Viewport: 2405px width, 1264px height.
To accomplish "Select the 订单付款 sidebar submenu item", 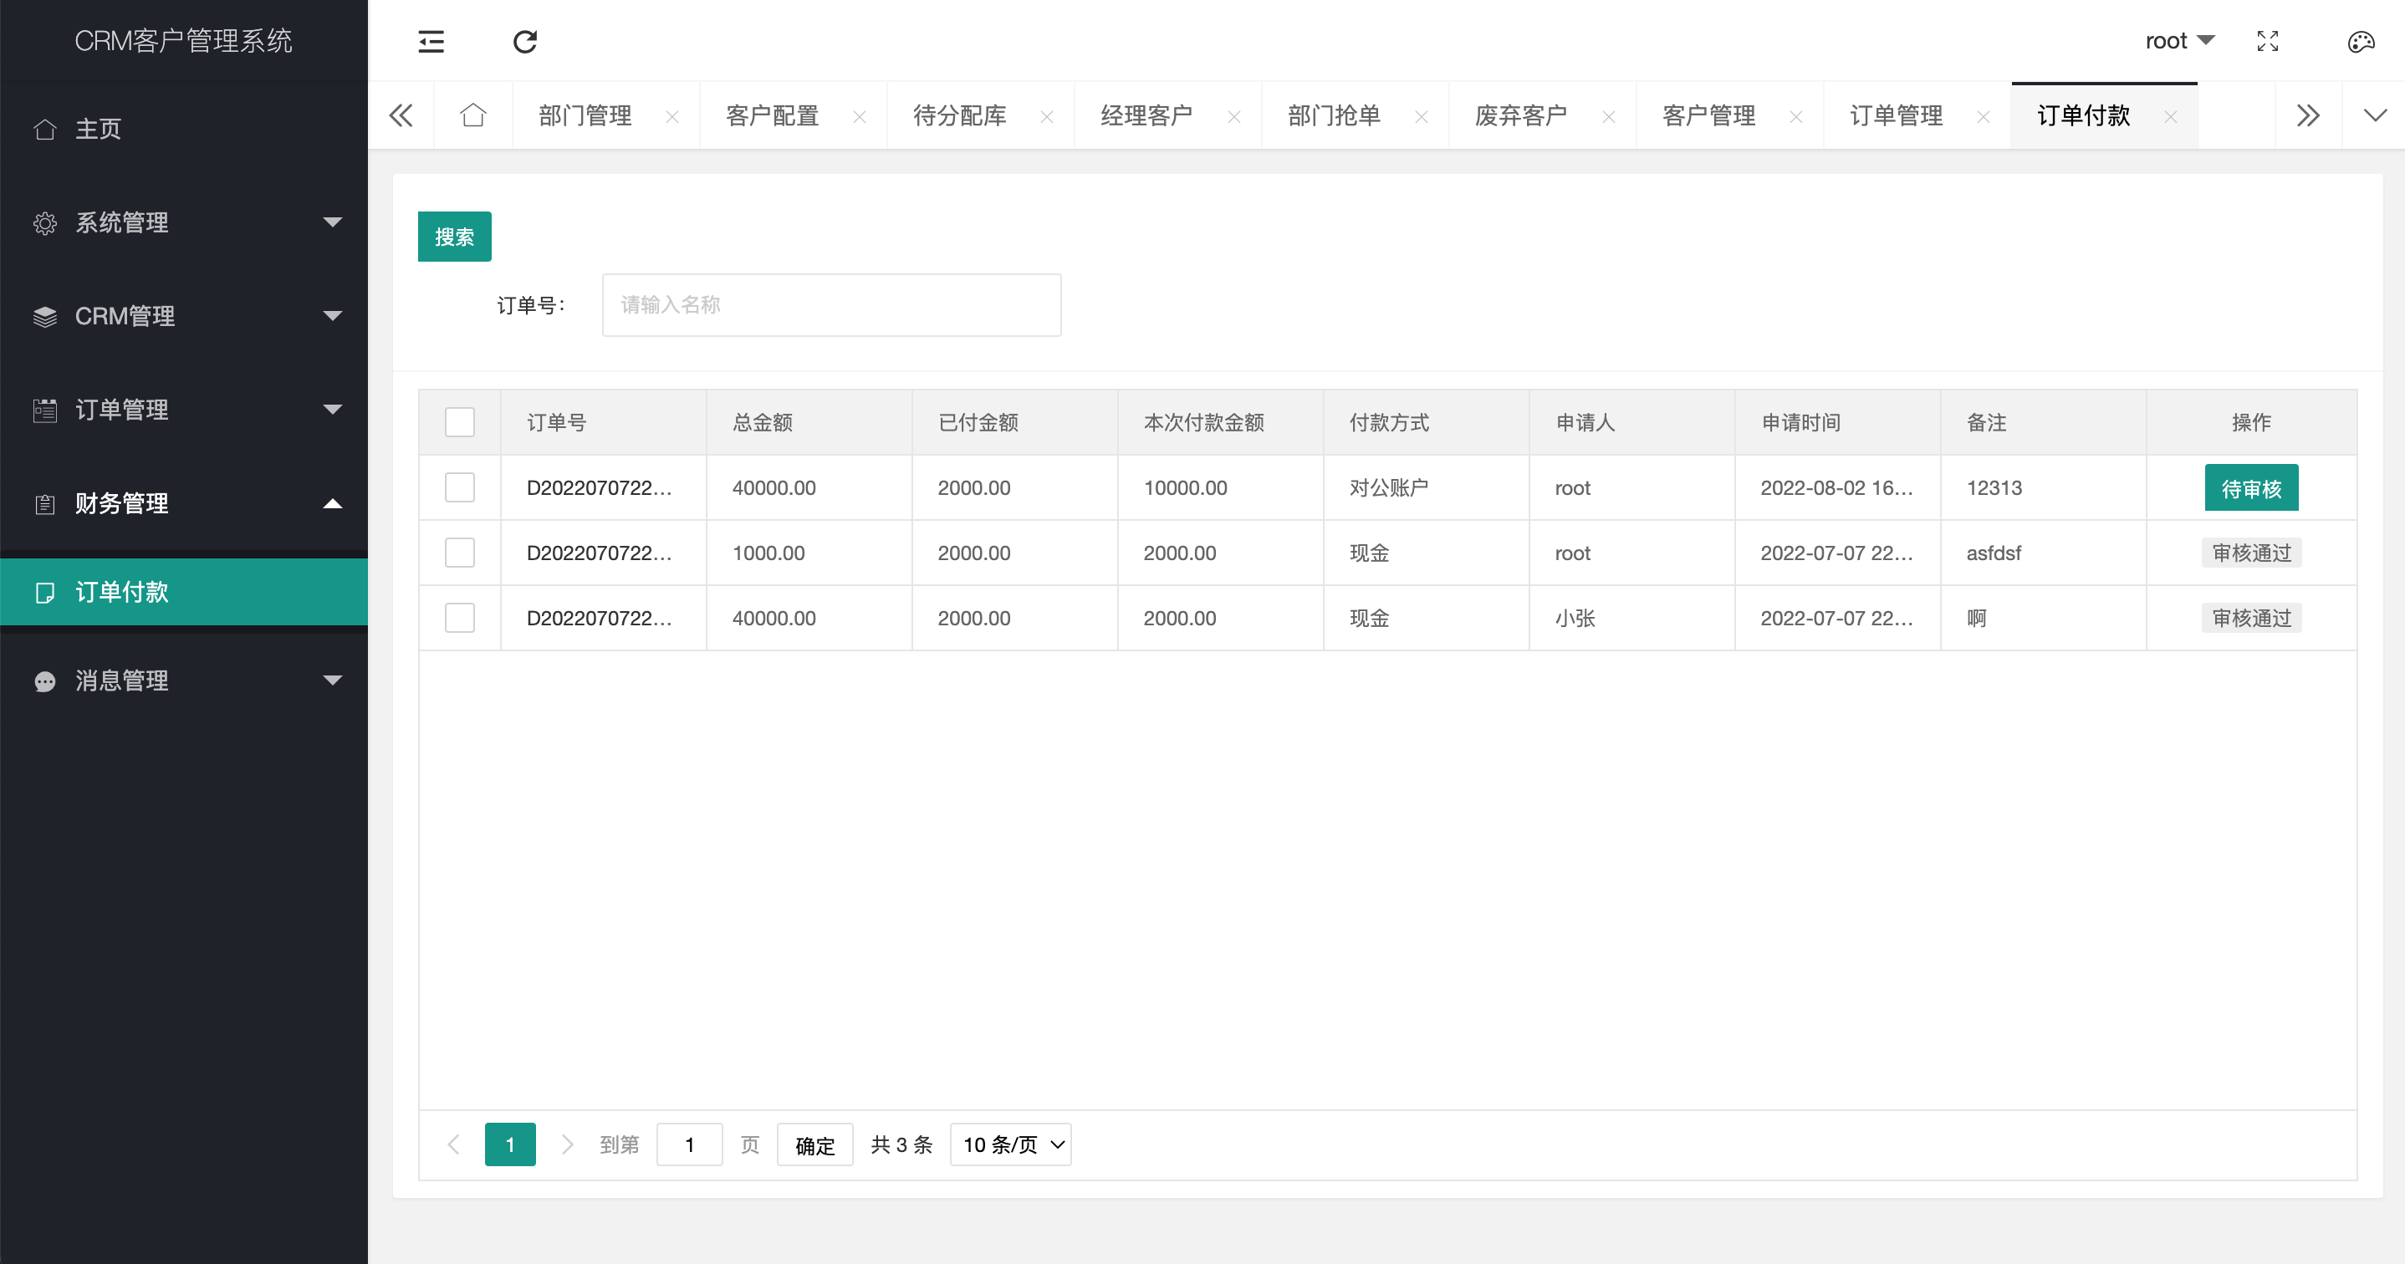I will [184, 592].
